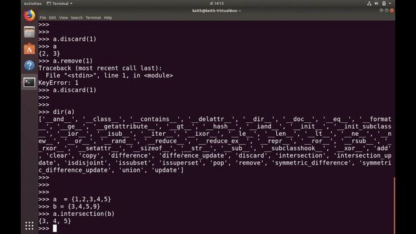Click the output '{3, 4, 5}'

[55, 221]
